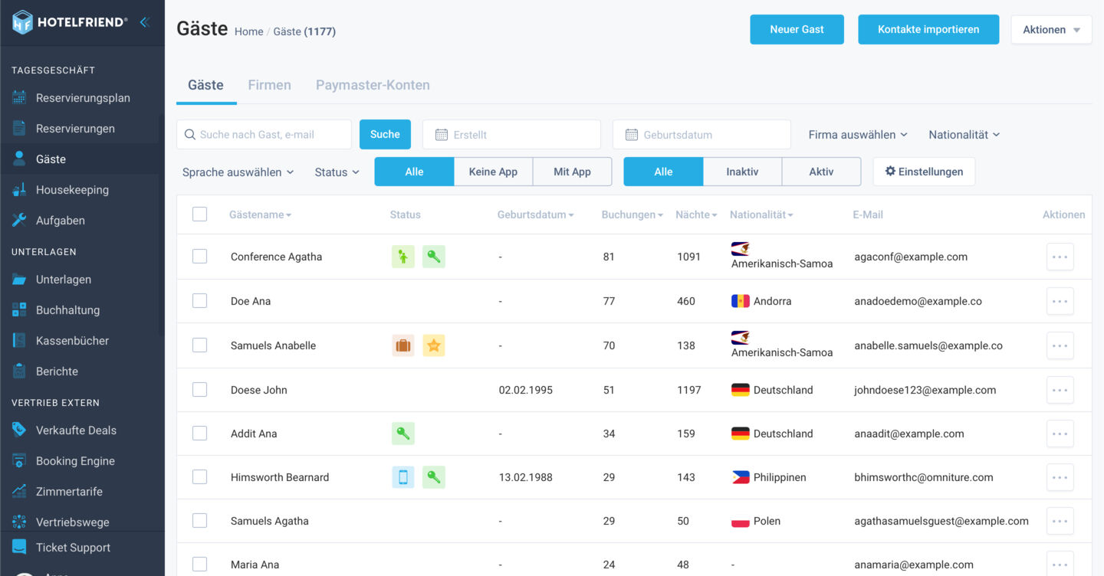Filter guests by Aktiv
1104x576 pixels.
tap(821, 172)
